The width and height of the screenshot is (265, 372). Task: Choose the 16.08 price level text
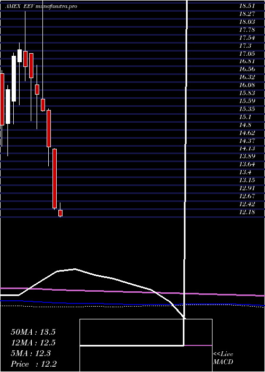tap(247, 85)
